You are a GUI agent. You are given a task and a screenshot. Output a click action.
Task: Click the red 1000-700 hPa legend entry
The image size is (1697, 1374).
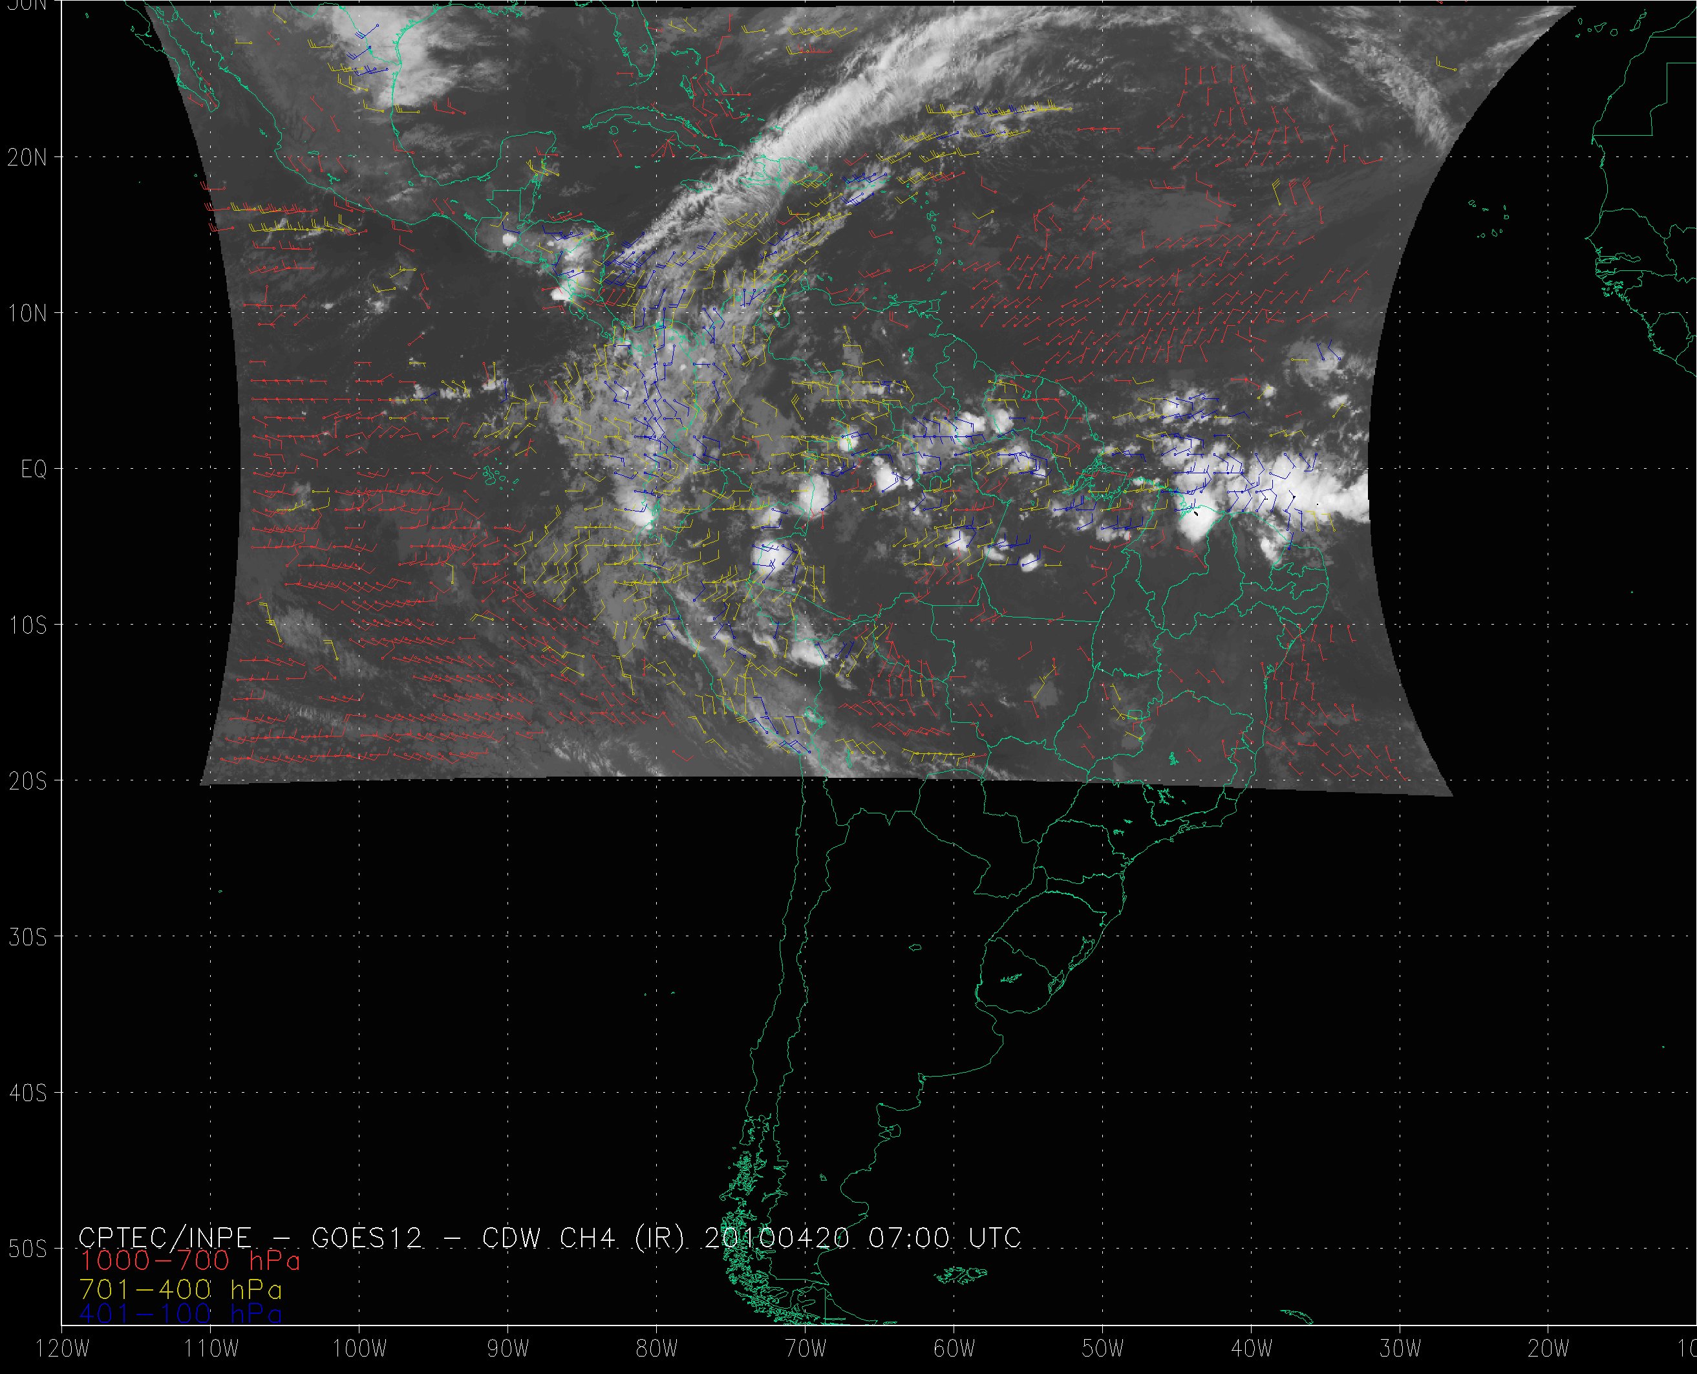(x=190, y=1261)
